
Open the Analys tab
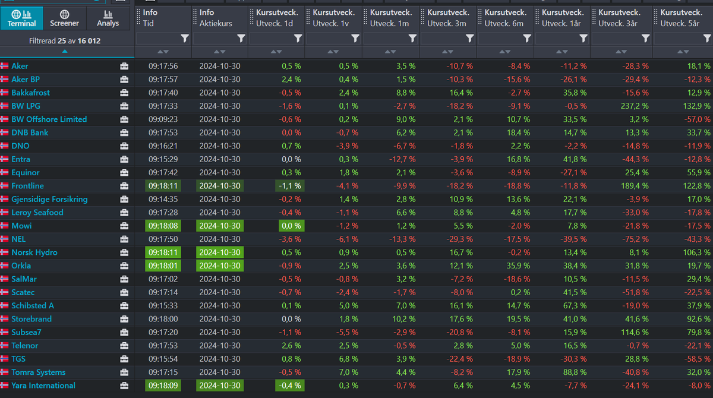coord(108,18)
